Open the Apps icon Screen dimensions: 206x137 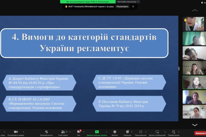point(141,132)
